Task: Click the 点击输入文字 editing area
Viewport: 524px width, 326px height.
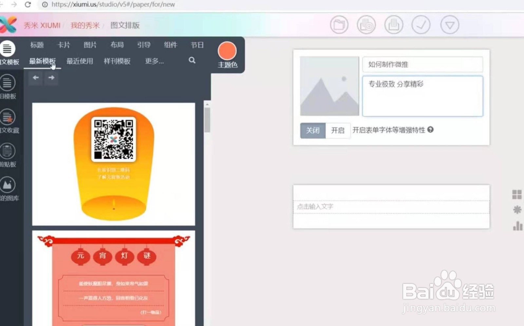Action: tap(391, 207)
